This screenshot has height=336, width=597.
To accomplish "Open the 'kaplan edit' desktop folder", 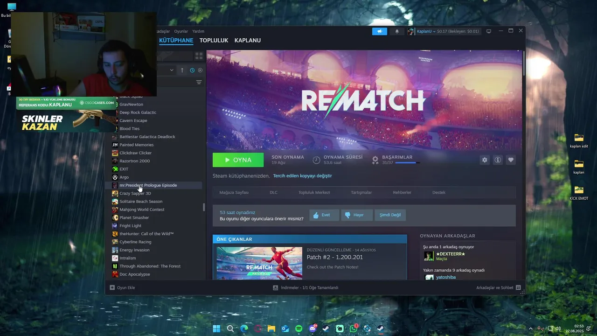I will [579, 140].
